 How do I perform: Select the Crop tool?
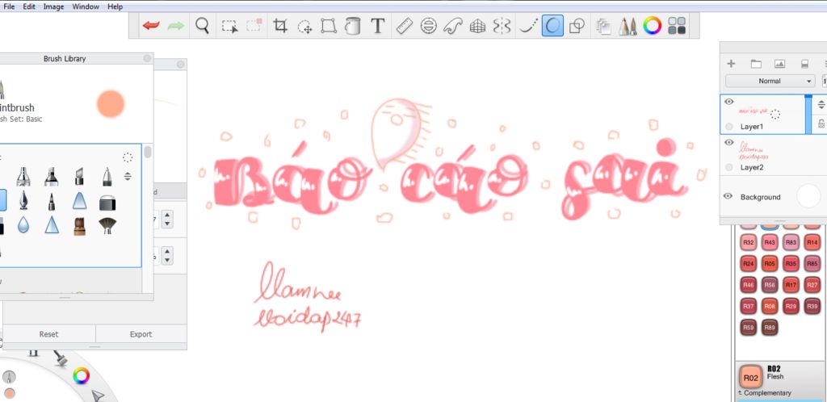[280, 25]
